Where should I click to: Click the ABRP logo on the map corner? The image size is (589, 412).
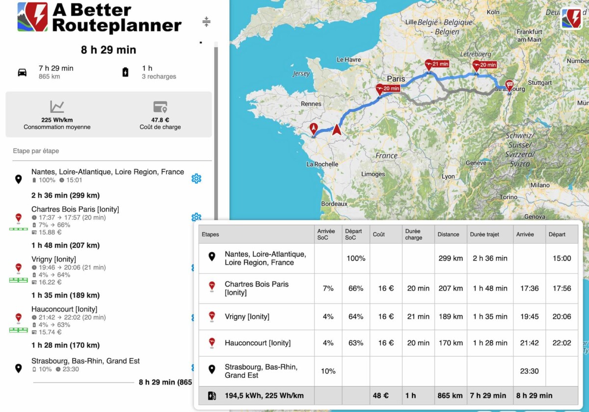click(x=571, y=19)
